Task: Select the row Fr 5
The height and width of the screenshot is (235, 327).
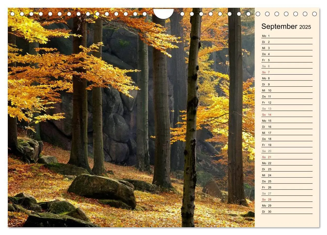Action: coord(287,60)
